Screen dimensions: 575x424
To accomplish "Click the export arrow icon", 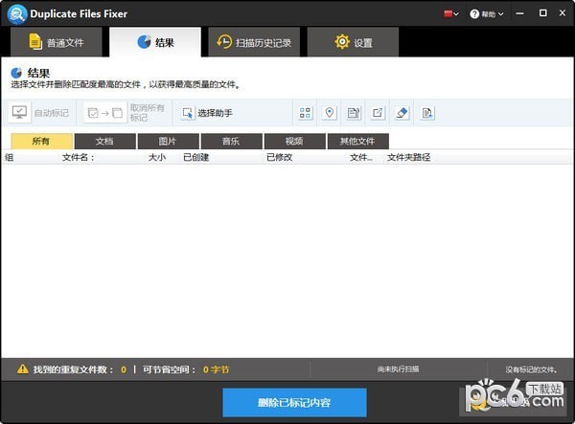I will coord(378,113).
